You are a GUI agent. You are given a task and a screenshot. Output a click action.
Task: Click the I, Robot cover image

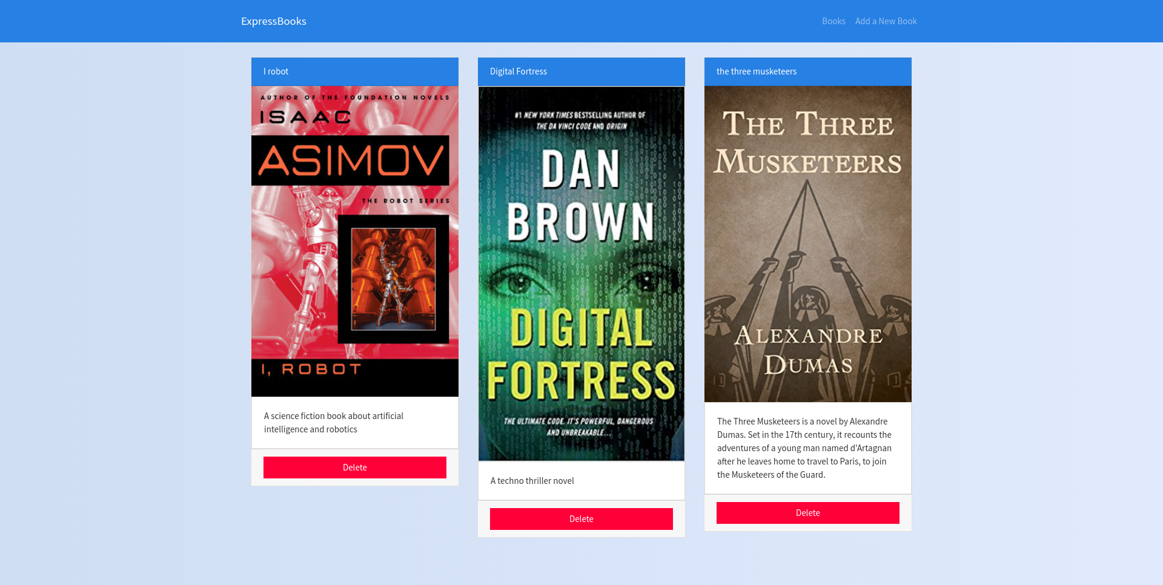(x=355, y=241)
